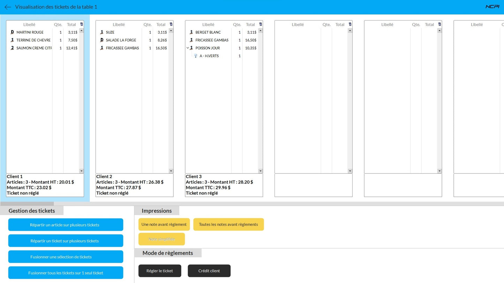This screenshot has width=504, height=283.
Task: Click the 7,50$ total cell
Action: [x=73, y=40]
